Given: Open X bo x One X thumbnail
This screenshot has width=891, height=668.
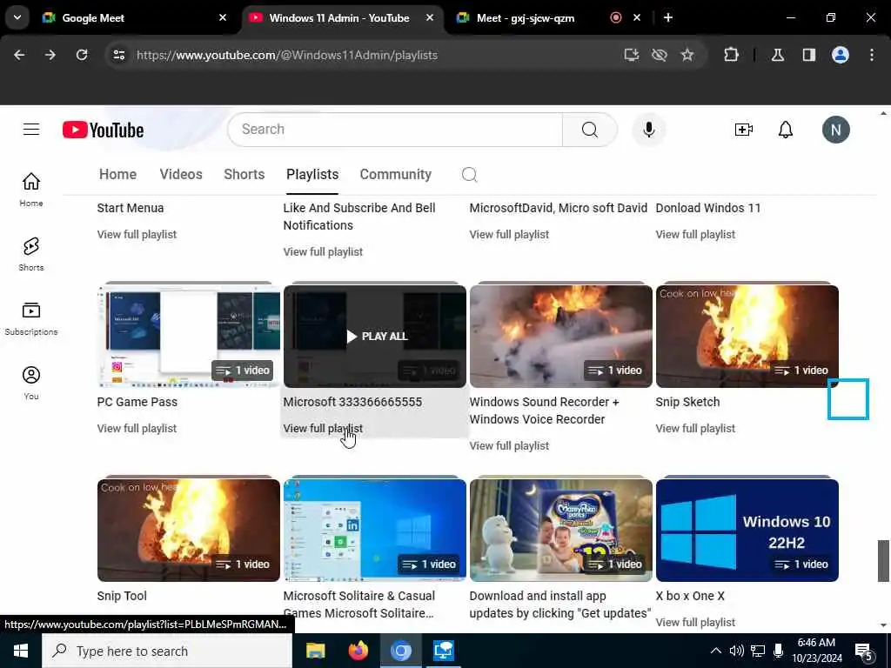Looking at the screenshot, I should click(x=747, y=530).
